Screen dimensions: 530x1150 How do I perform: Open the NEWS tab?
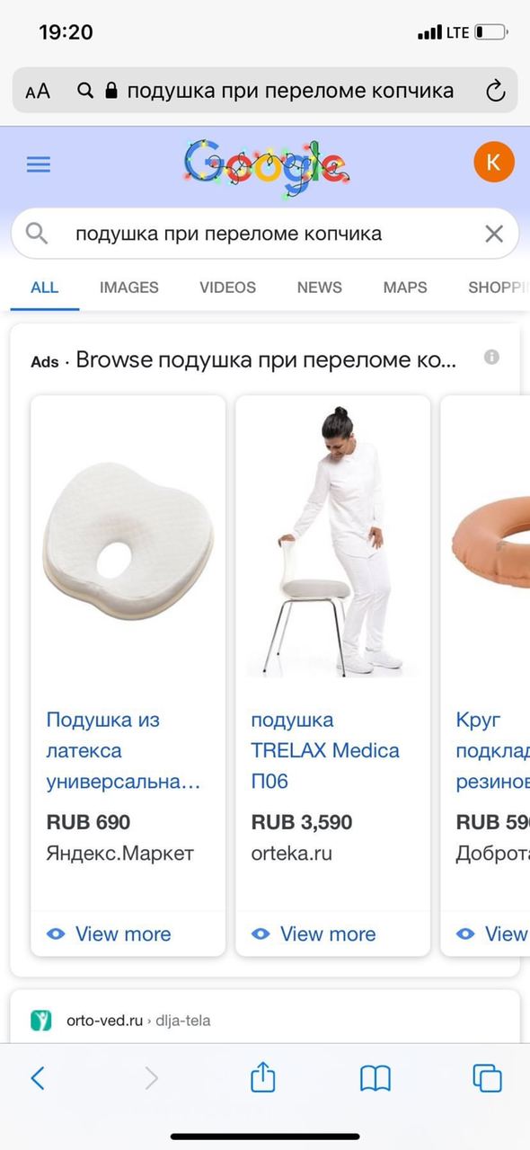tap(319, 287)
